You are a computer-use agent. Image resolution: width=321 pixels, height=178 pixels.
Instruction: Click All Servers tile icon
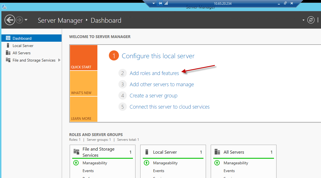217,152
